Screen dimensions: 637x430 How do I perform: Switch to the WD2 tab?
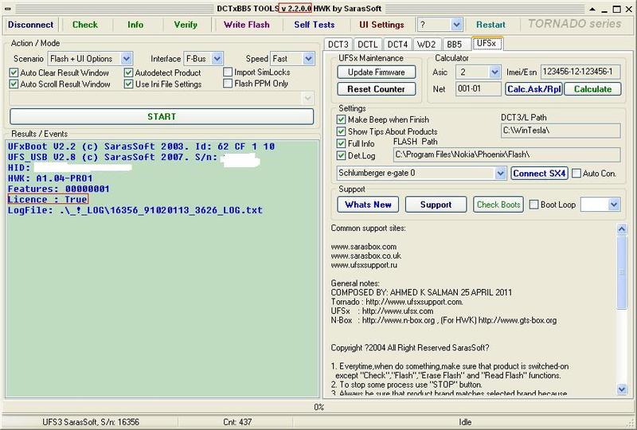(427, 44)
